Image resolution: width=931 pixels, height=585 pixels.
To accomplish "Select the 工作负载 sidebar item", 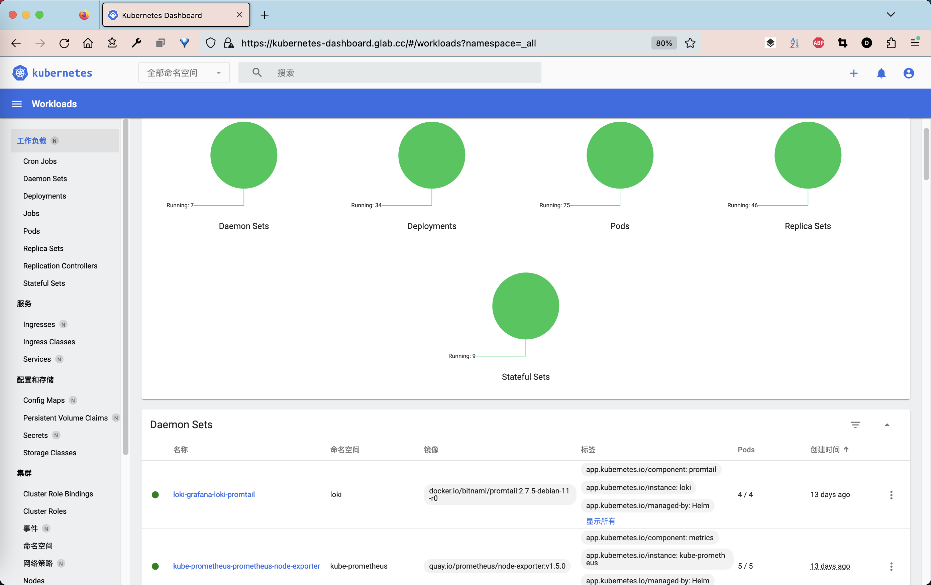I will (65, 141).
